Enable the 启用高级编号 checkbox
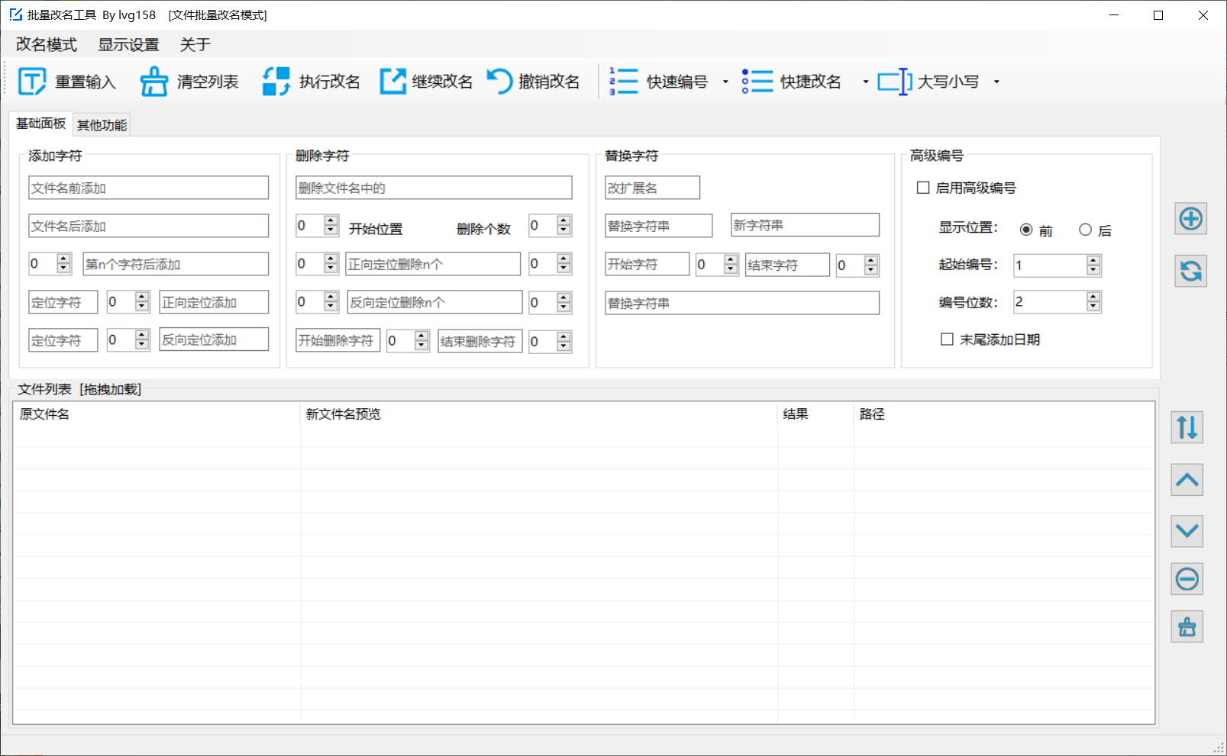Viewport: 1227px width, 756px height. 923,188
